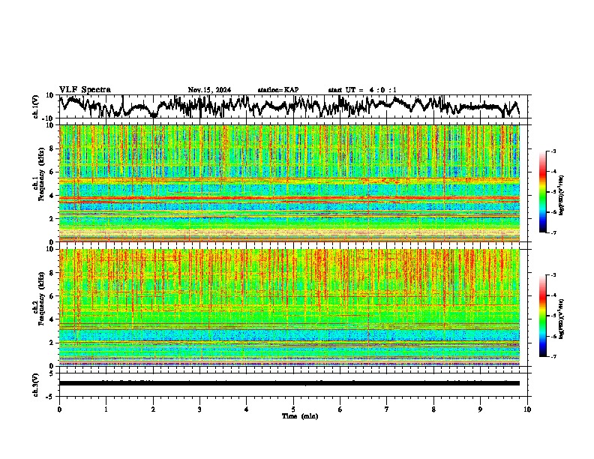Click time axis tick label "9"
This screenshot has width=594, height=459.
click(x=480, y=409)
